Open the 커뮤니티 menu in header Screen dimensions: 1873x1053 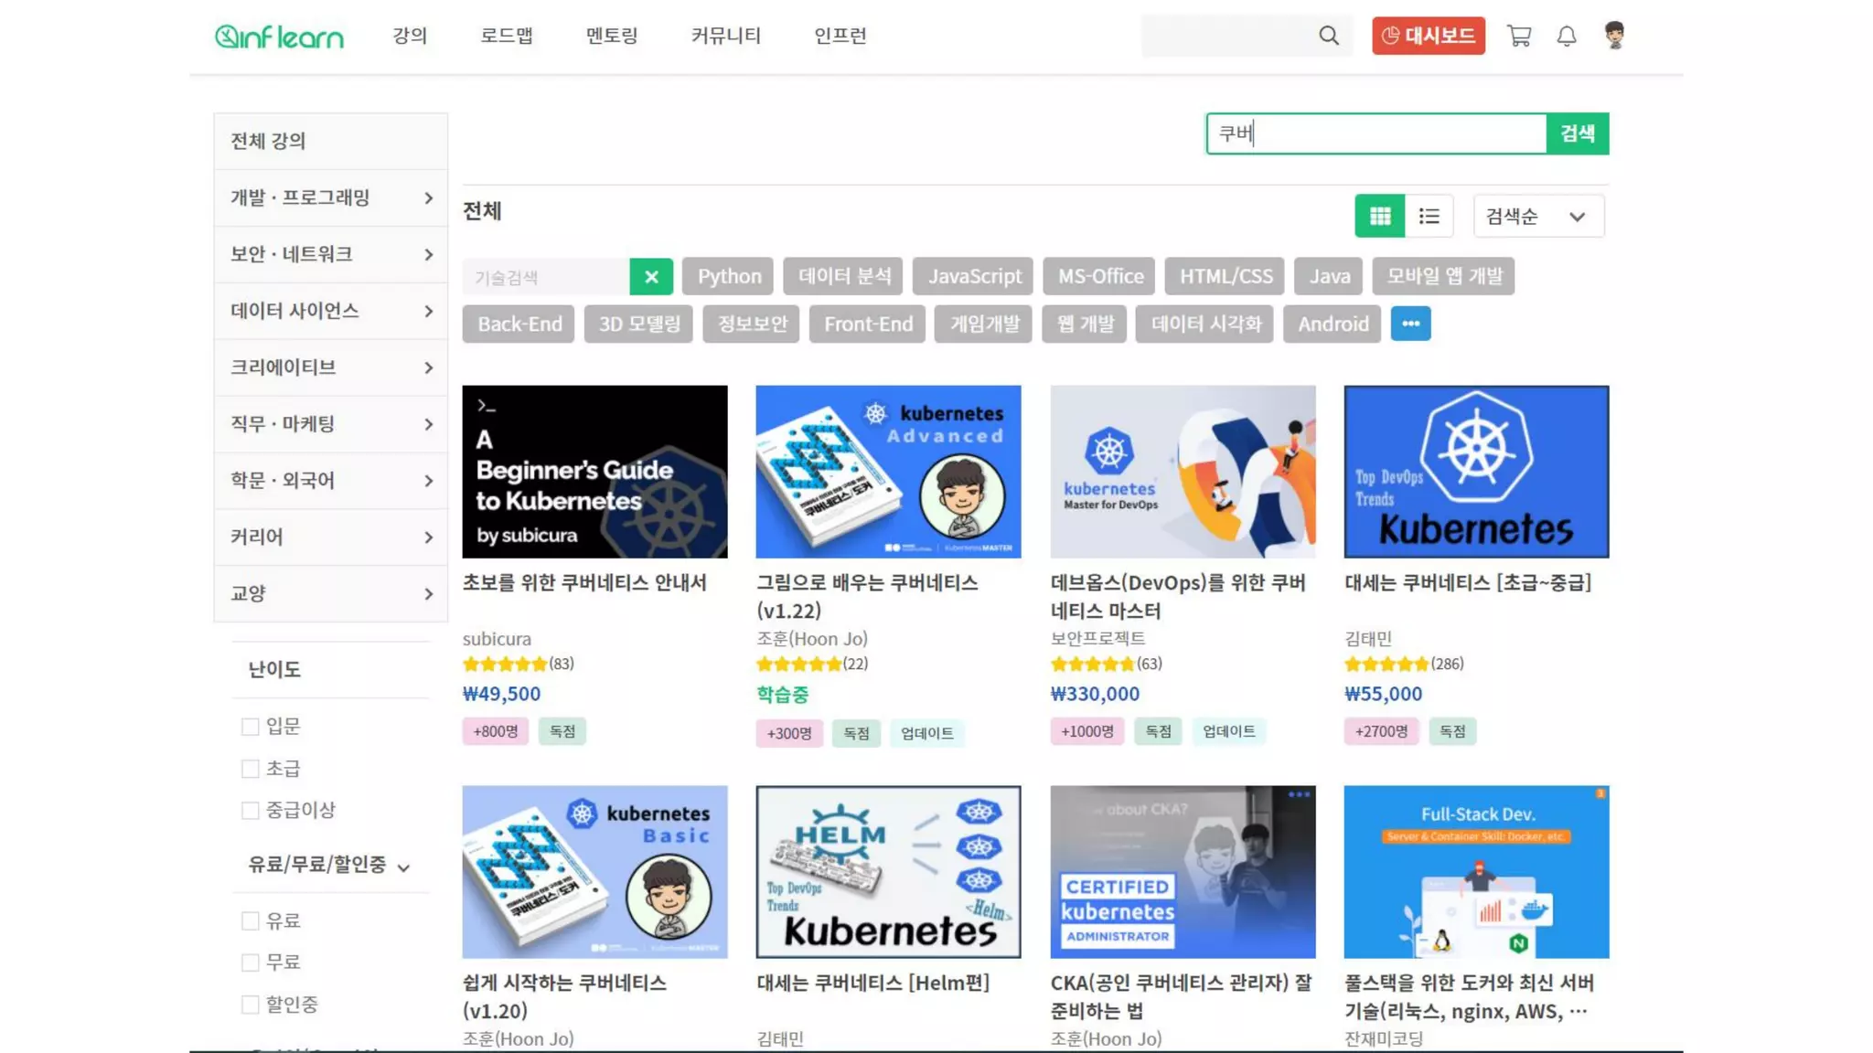(725, 36)
